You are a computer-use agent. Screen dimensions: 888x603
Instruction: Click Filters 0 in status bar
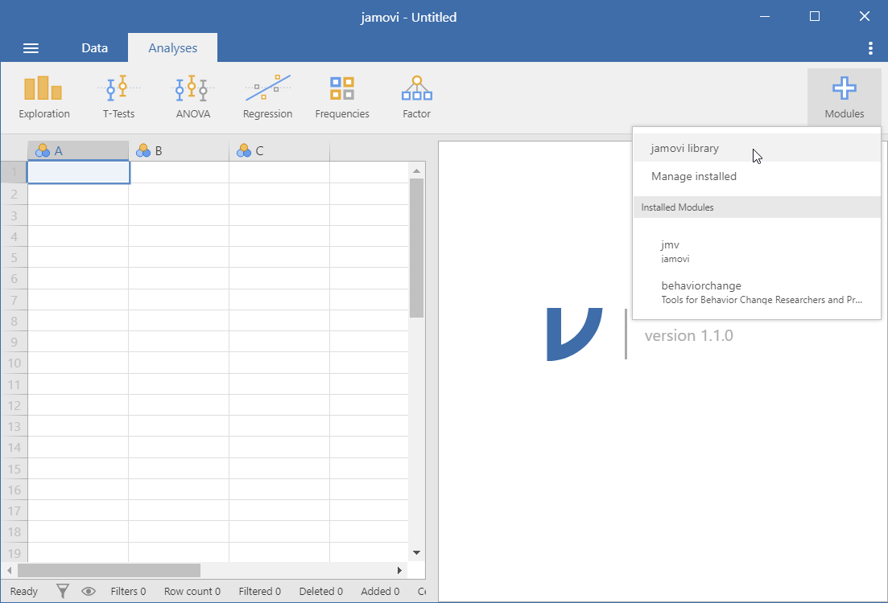[x=128, y=591]
